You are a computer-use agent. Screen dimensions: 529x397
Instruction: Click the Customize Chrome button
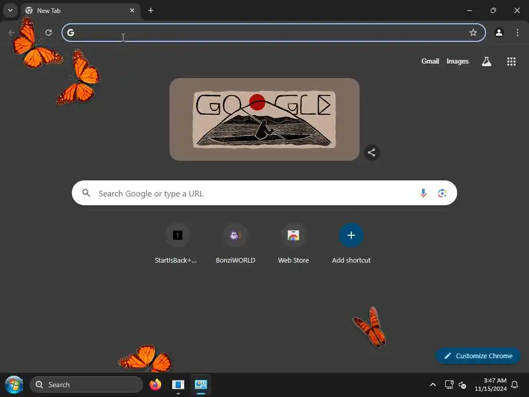tap(478, 356)
